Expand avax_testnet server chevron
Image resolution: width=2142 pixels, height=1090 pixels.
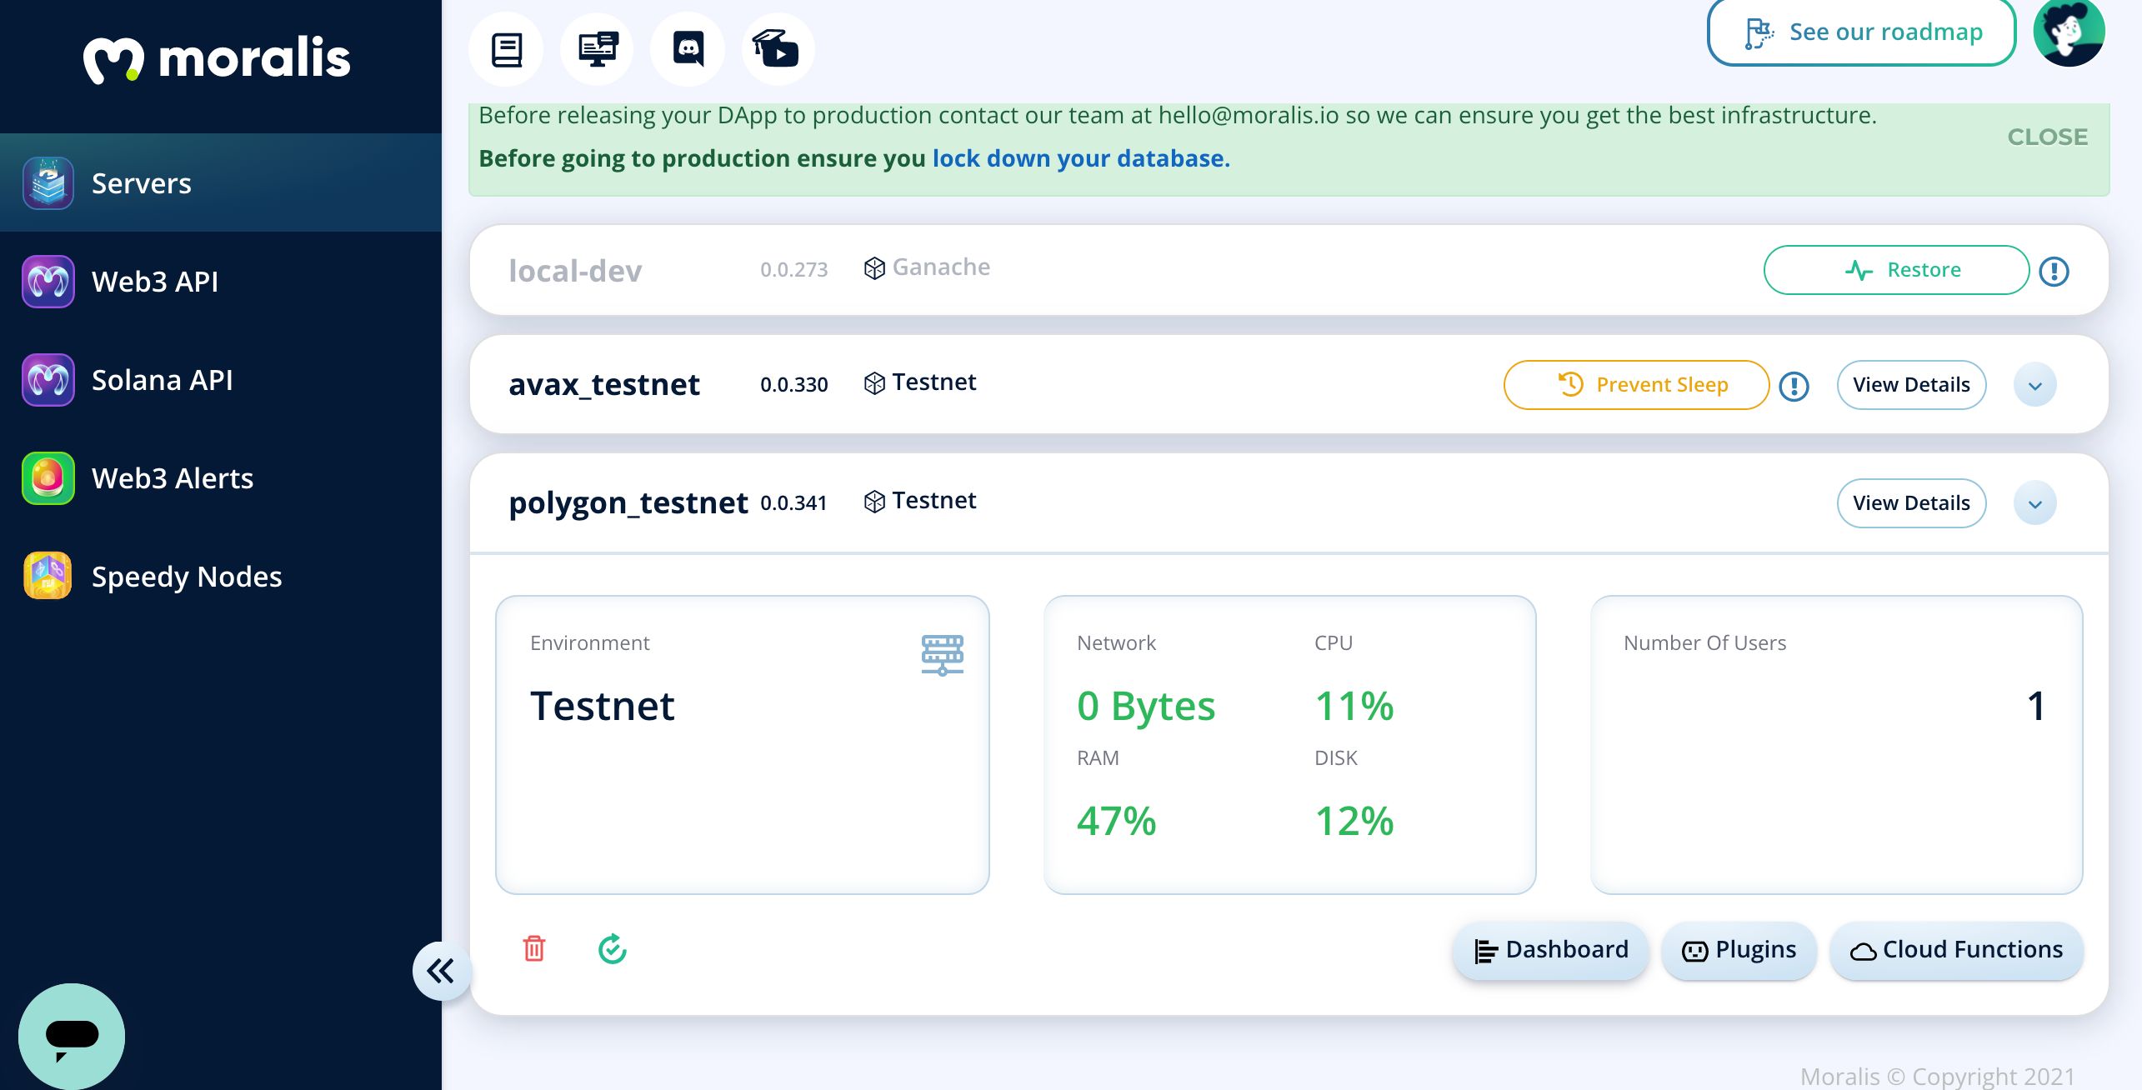pyautogui.click(x=2035, y=385)
